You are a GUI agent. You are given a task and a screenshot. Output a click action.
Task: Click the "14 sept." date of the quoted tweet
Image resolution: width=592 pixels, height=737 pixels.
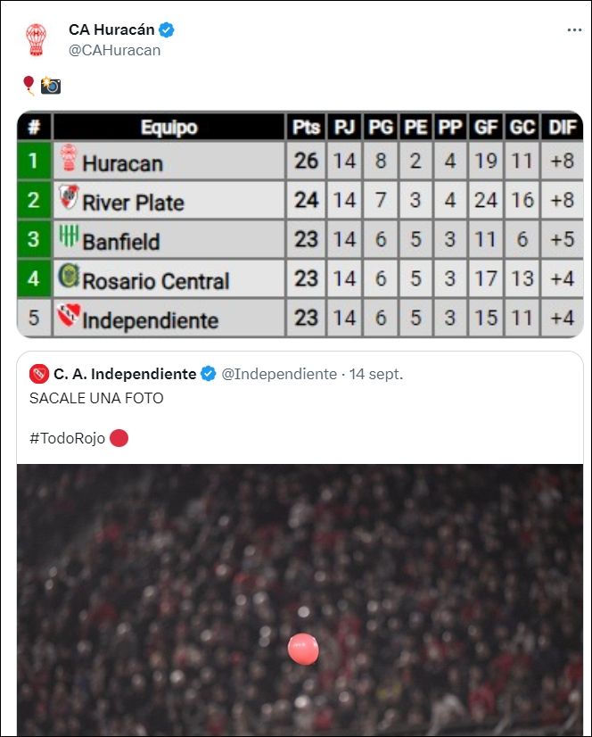click(x=375, y=374)
